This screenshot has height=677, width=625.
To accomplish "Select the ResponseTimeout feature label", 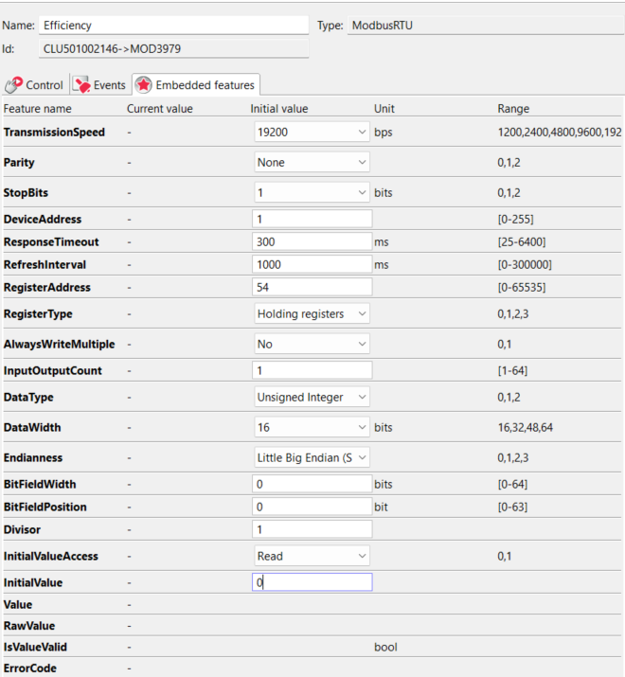I will click(x=51, y=241).
